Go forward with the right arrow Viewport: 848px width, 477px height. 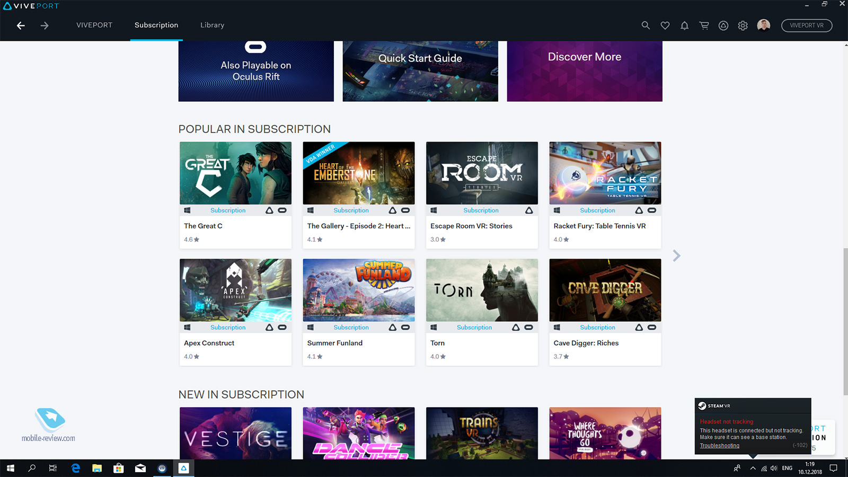coord(45,25)
